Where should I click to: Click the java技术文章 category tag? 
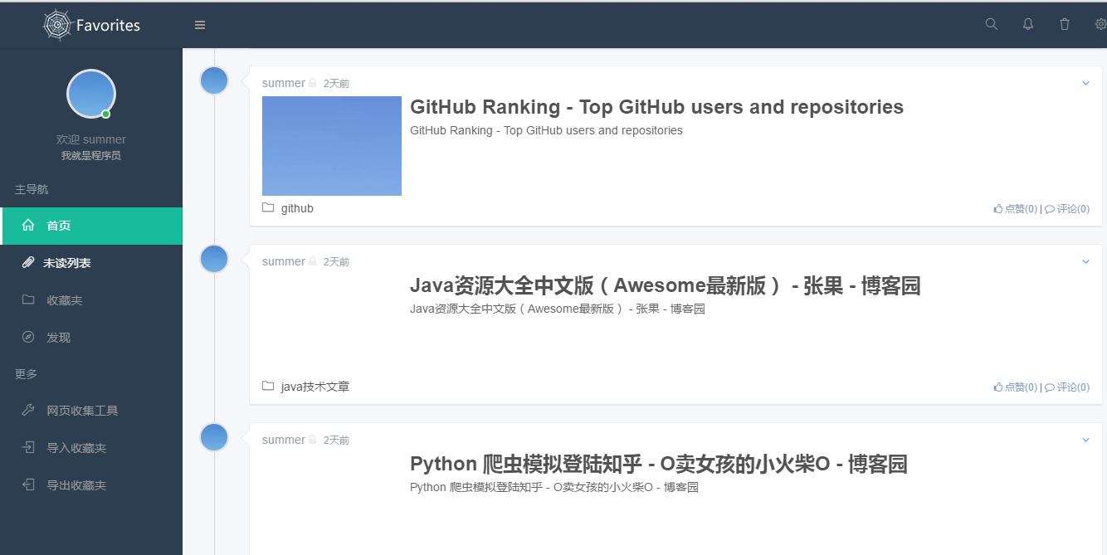pos(307,387)
